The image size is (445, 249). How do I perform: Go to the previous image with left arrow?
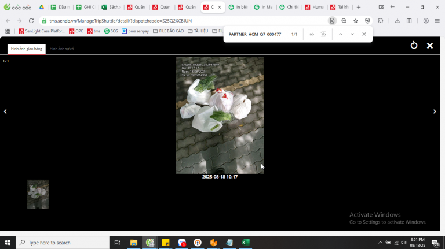pos(5,112)
